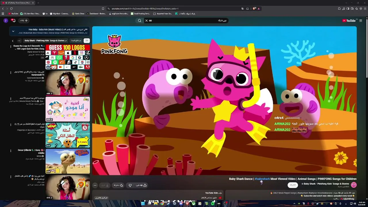The height and width of the screenshot is (207, 368).
Task: Open the Nightbot bookmark
Action: click(60, 14)
